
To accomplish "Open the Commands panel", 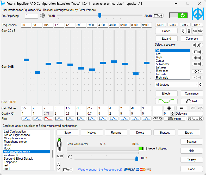I will (192, 93).
